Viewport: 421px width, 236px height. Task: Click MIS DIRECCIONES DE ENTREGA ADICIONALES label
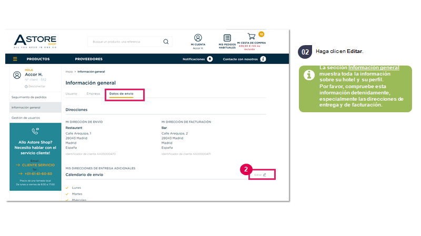coord(101,168)
